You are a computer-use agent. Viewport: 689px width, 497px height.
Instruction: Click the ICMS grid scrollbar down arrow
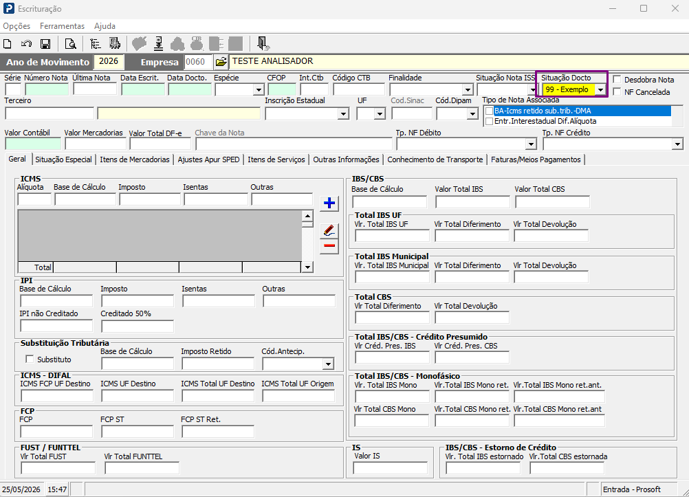point(307,267)
